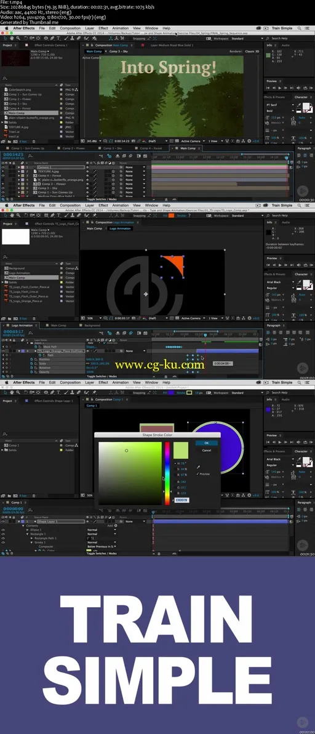The width and height of the screenshot is (315, 734).
Task: Select the H radio button in the color dialog
Action: pos(175,464)
